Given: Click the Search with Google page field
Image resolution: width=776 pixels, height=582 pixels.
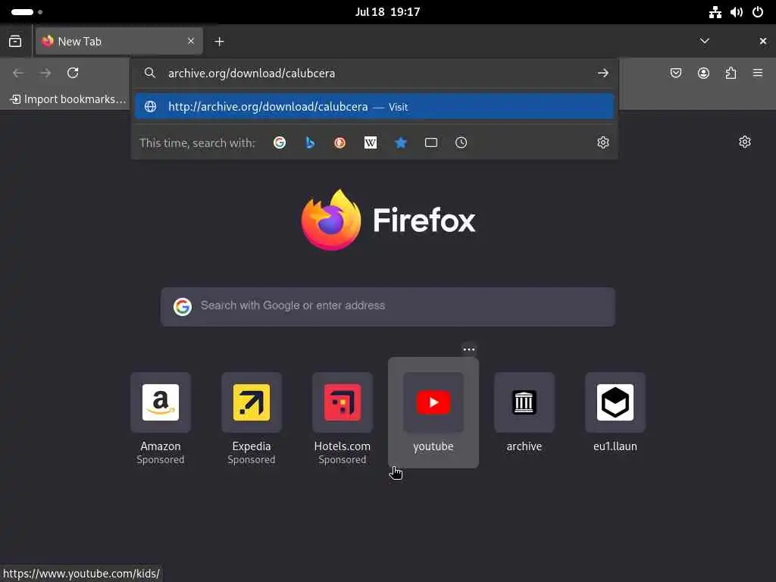Looking at the screenshot, I should point(388,306).
